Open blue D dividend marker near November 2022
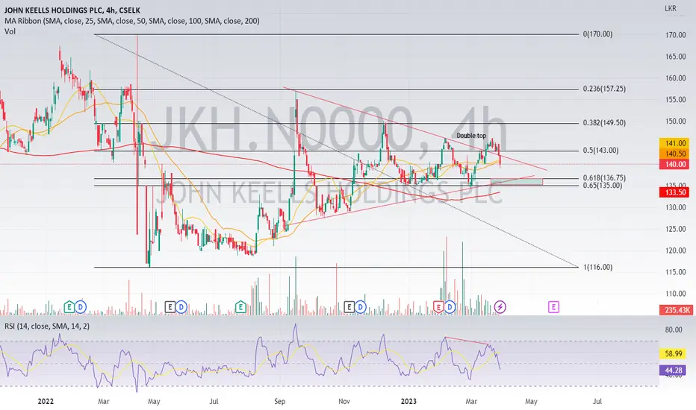 tap(361, 306)
